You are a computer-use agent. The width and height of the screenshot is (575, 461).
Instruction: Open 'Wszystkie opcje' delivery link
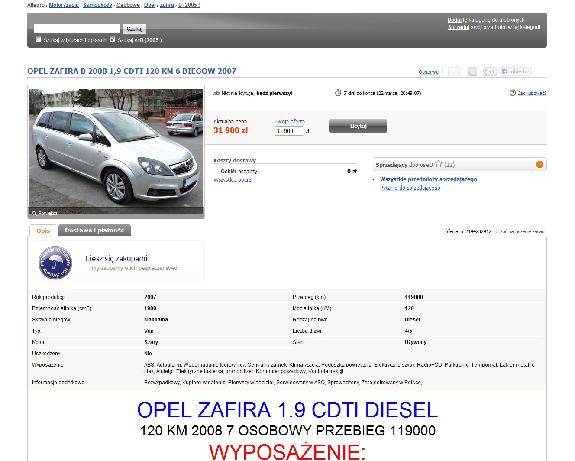[x=232, y=180]
